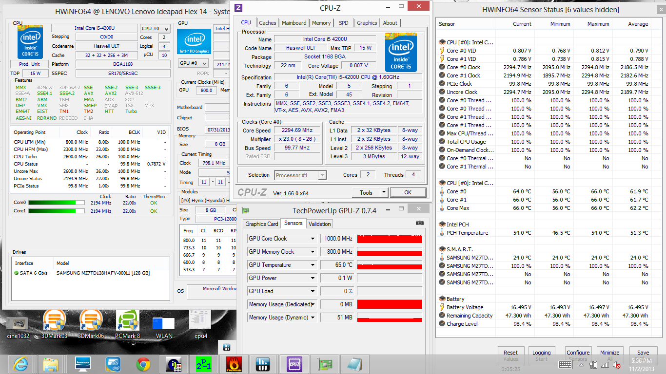Switch to the About tab in CPU-Z
Screen dimensions: 666x374
(390, 23)
